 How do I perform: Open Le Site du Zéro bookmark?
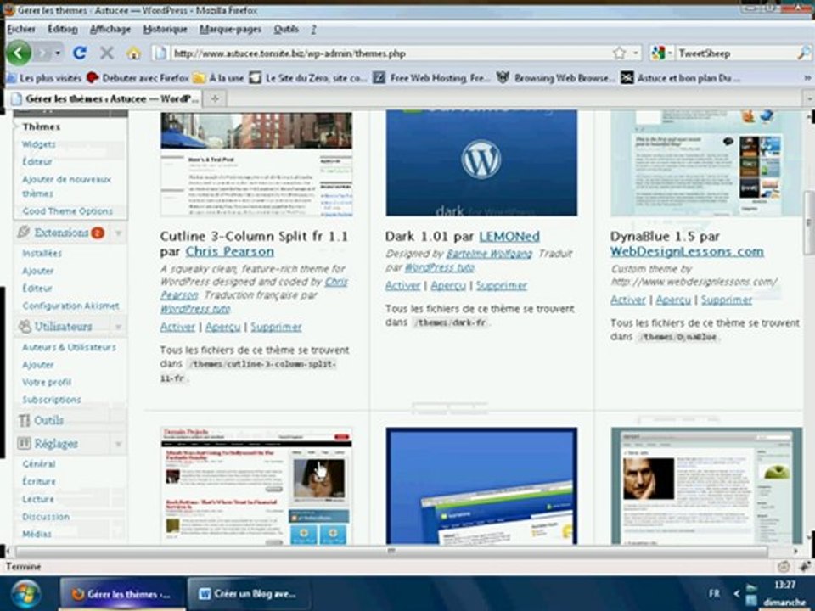tap(307, 78)
